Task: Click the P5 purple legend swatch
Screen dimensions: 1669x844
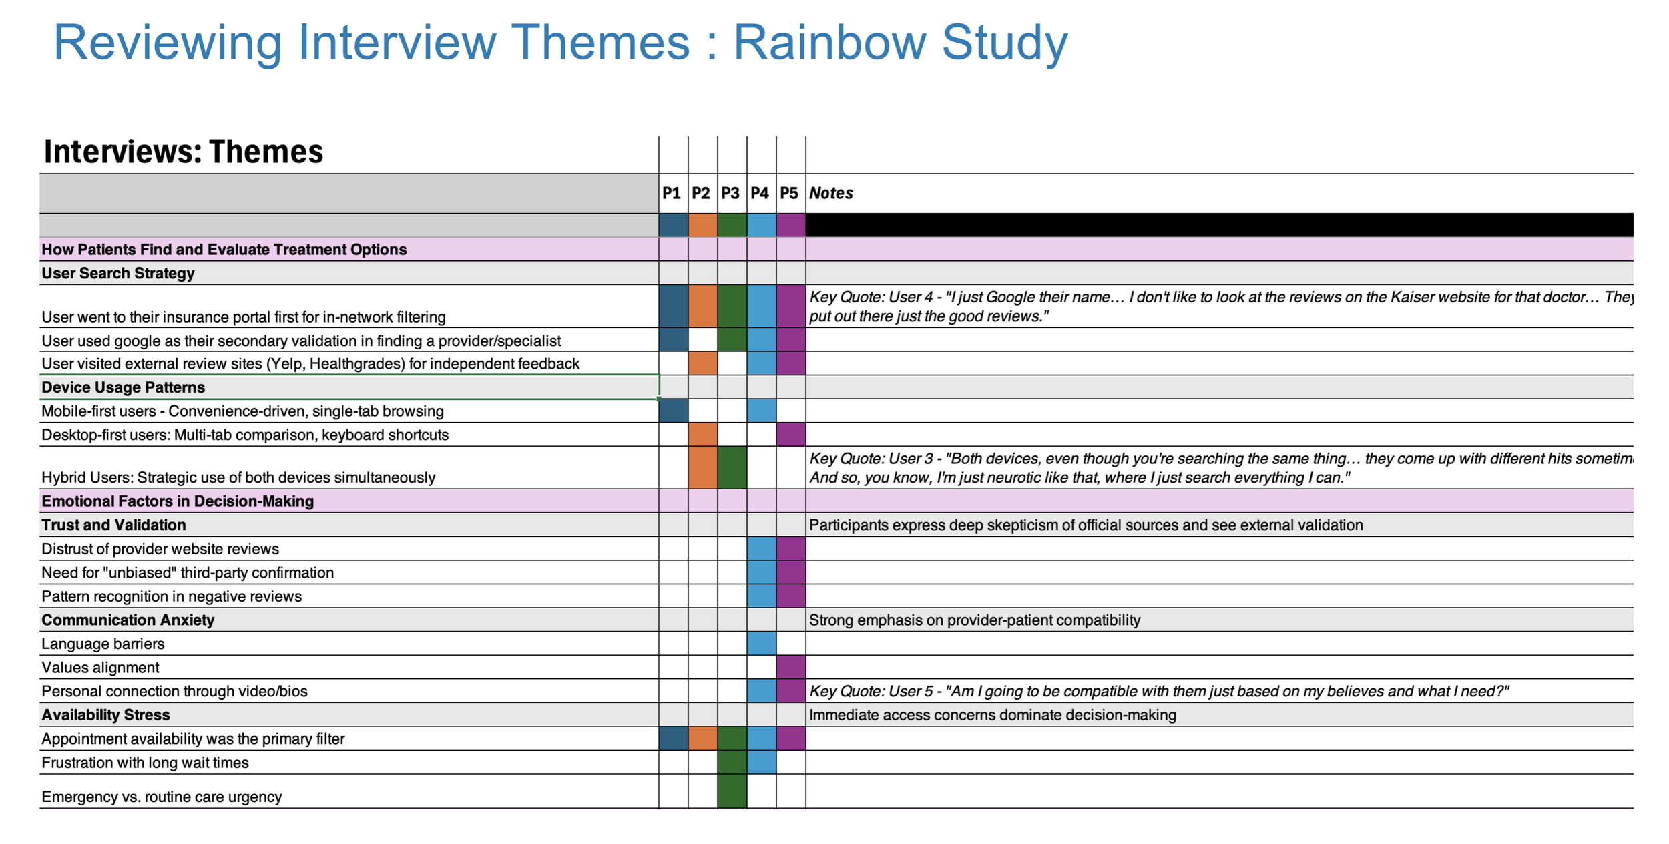Action: (x=790, y=225)
